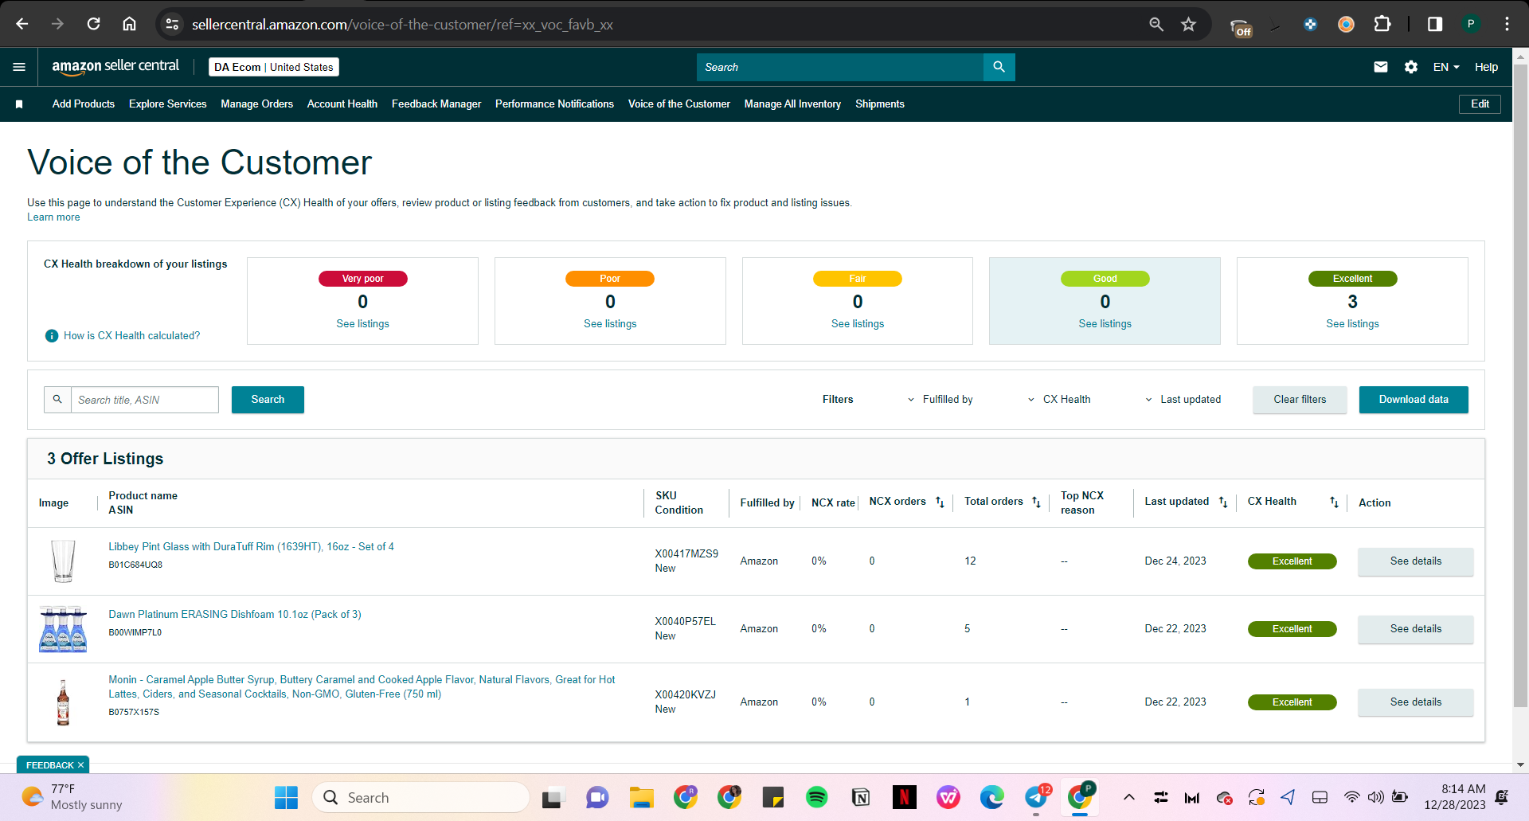Sort by Total orders arrows
This screenshot has width=1529, height=821.
tap(1036, 502)
